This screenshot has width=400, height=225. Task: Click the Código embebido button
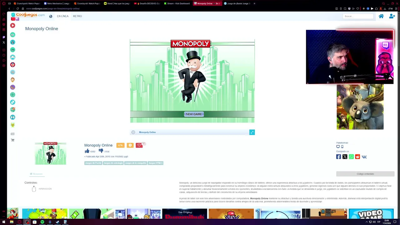click(x=365, y=174)
